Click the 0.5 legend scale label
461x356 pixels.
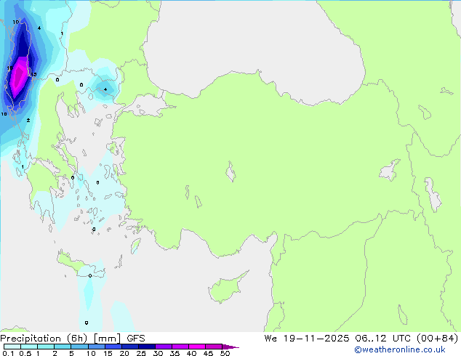(25, 353)
